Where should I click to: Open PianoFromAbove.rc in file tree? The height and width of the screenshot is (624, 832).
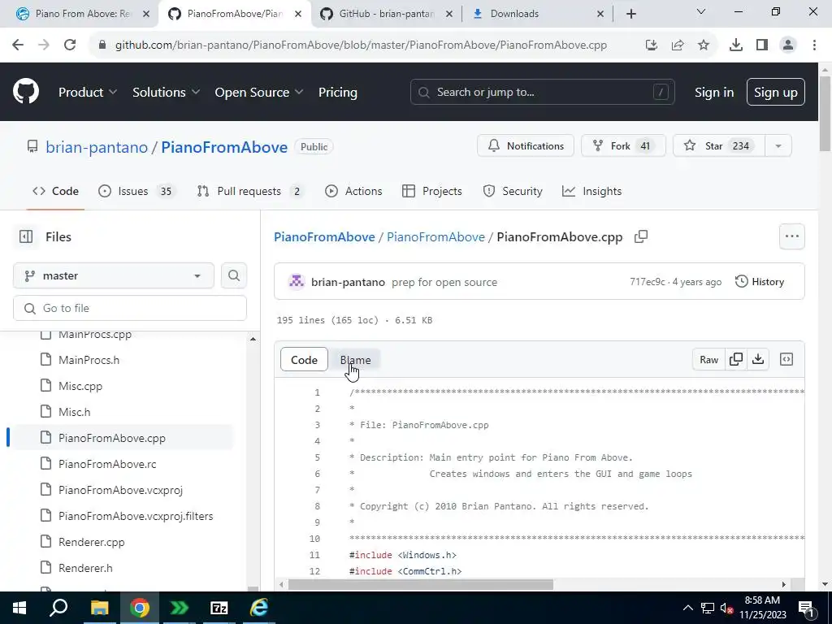click(x=107, y=464)
